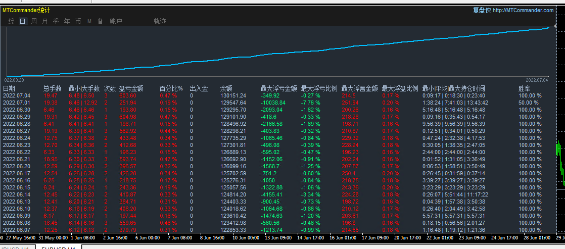
Task: Select the M tab
Action: [89, 22]
